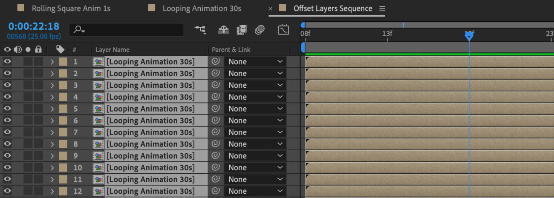Switch to the Rolling Square Anim 1s tab
This screenshot has width=554, height=198.
(71, 9)
